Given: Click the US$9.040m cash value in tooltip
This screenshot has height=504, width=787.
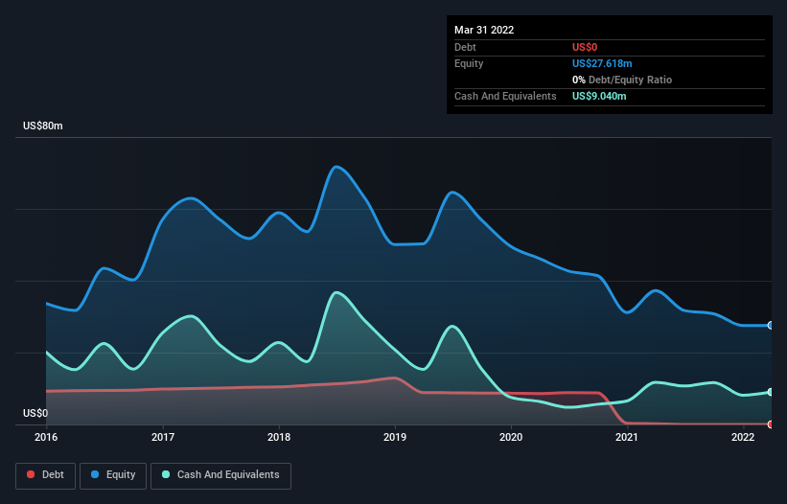Looking at the screenshot, I should (599, 96).
